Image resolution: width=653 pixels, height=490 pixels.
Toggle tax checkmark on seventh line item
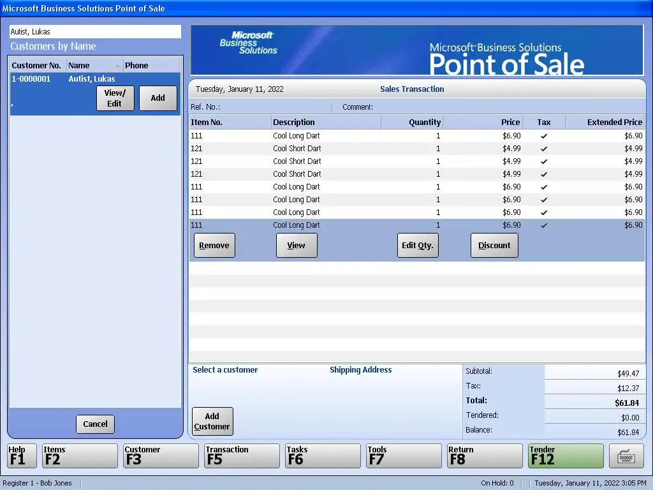pos(544,212)
